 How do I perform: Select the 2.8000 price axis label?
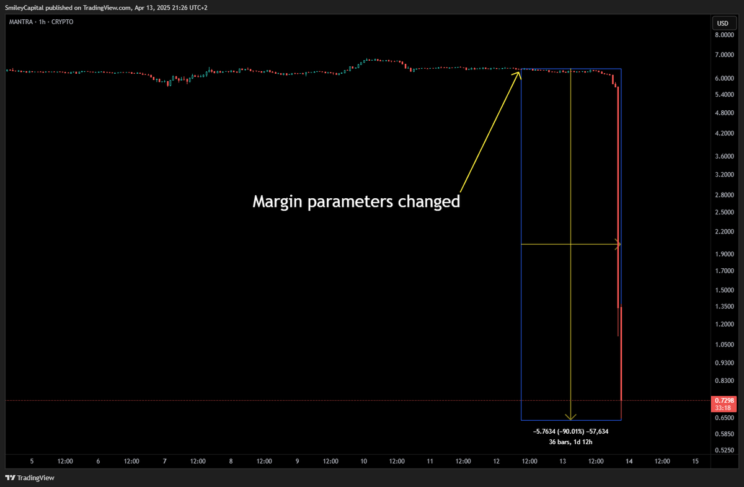point(725,195)
